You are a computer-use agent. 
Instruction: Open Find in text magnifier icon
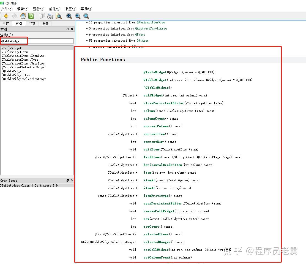pyautogui.click(x=59, y=16)
